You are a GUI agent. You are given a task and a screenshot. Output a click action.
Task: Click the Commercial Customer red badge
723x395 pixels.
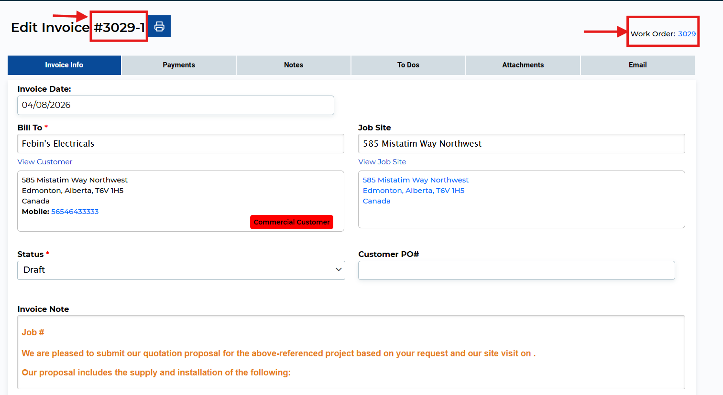coord(292,222)
